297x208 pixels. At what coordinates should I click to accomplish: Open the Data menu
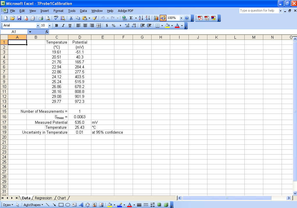pos(83,11)
